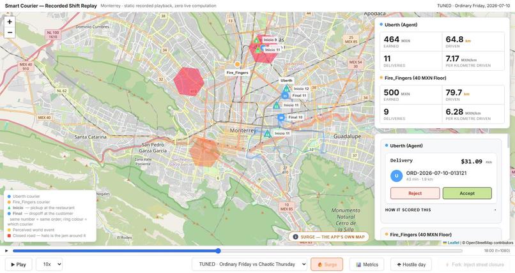This screenshot has height=273, width=515.
Task: Click the 18:00 (t=1080) time readout
Action: point(497,251)
